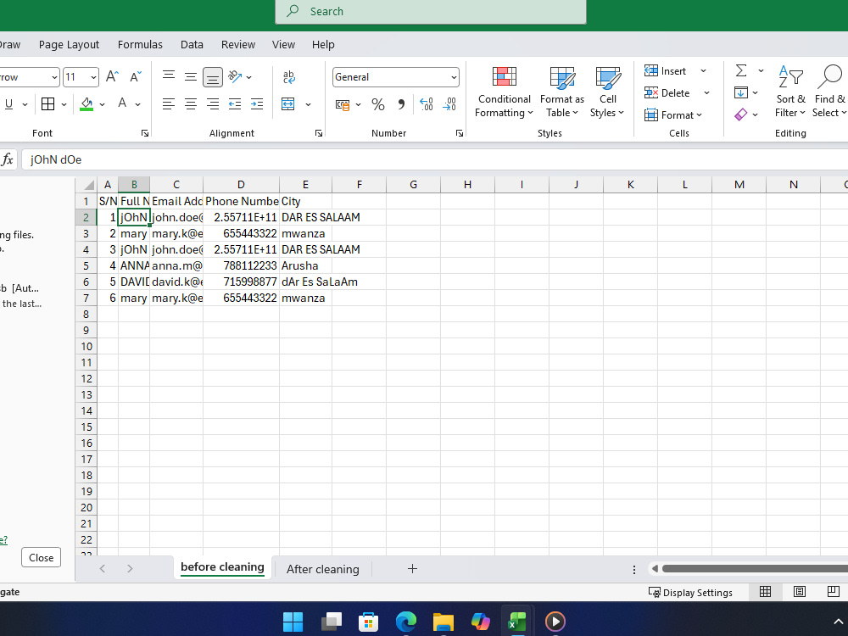Switch to After cleaning sheet

[x=323, y=569]
